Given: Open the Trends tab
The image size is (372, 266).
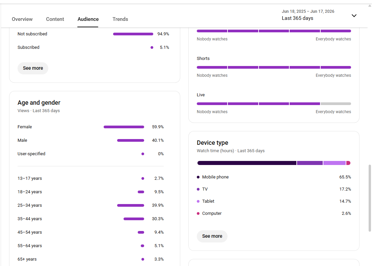Looking at the screenshot, I should point(120,19).
